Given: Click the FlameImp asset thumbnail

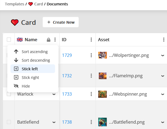Looking at the screenshot, I should pos(103,76).
